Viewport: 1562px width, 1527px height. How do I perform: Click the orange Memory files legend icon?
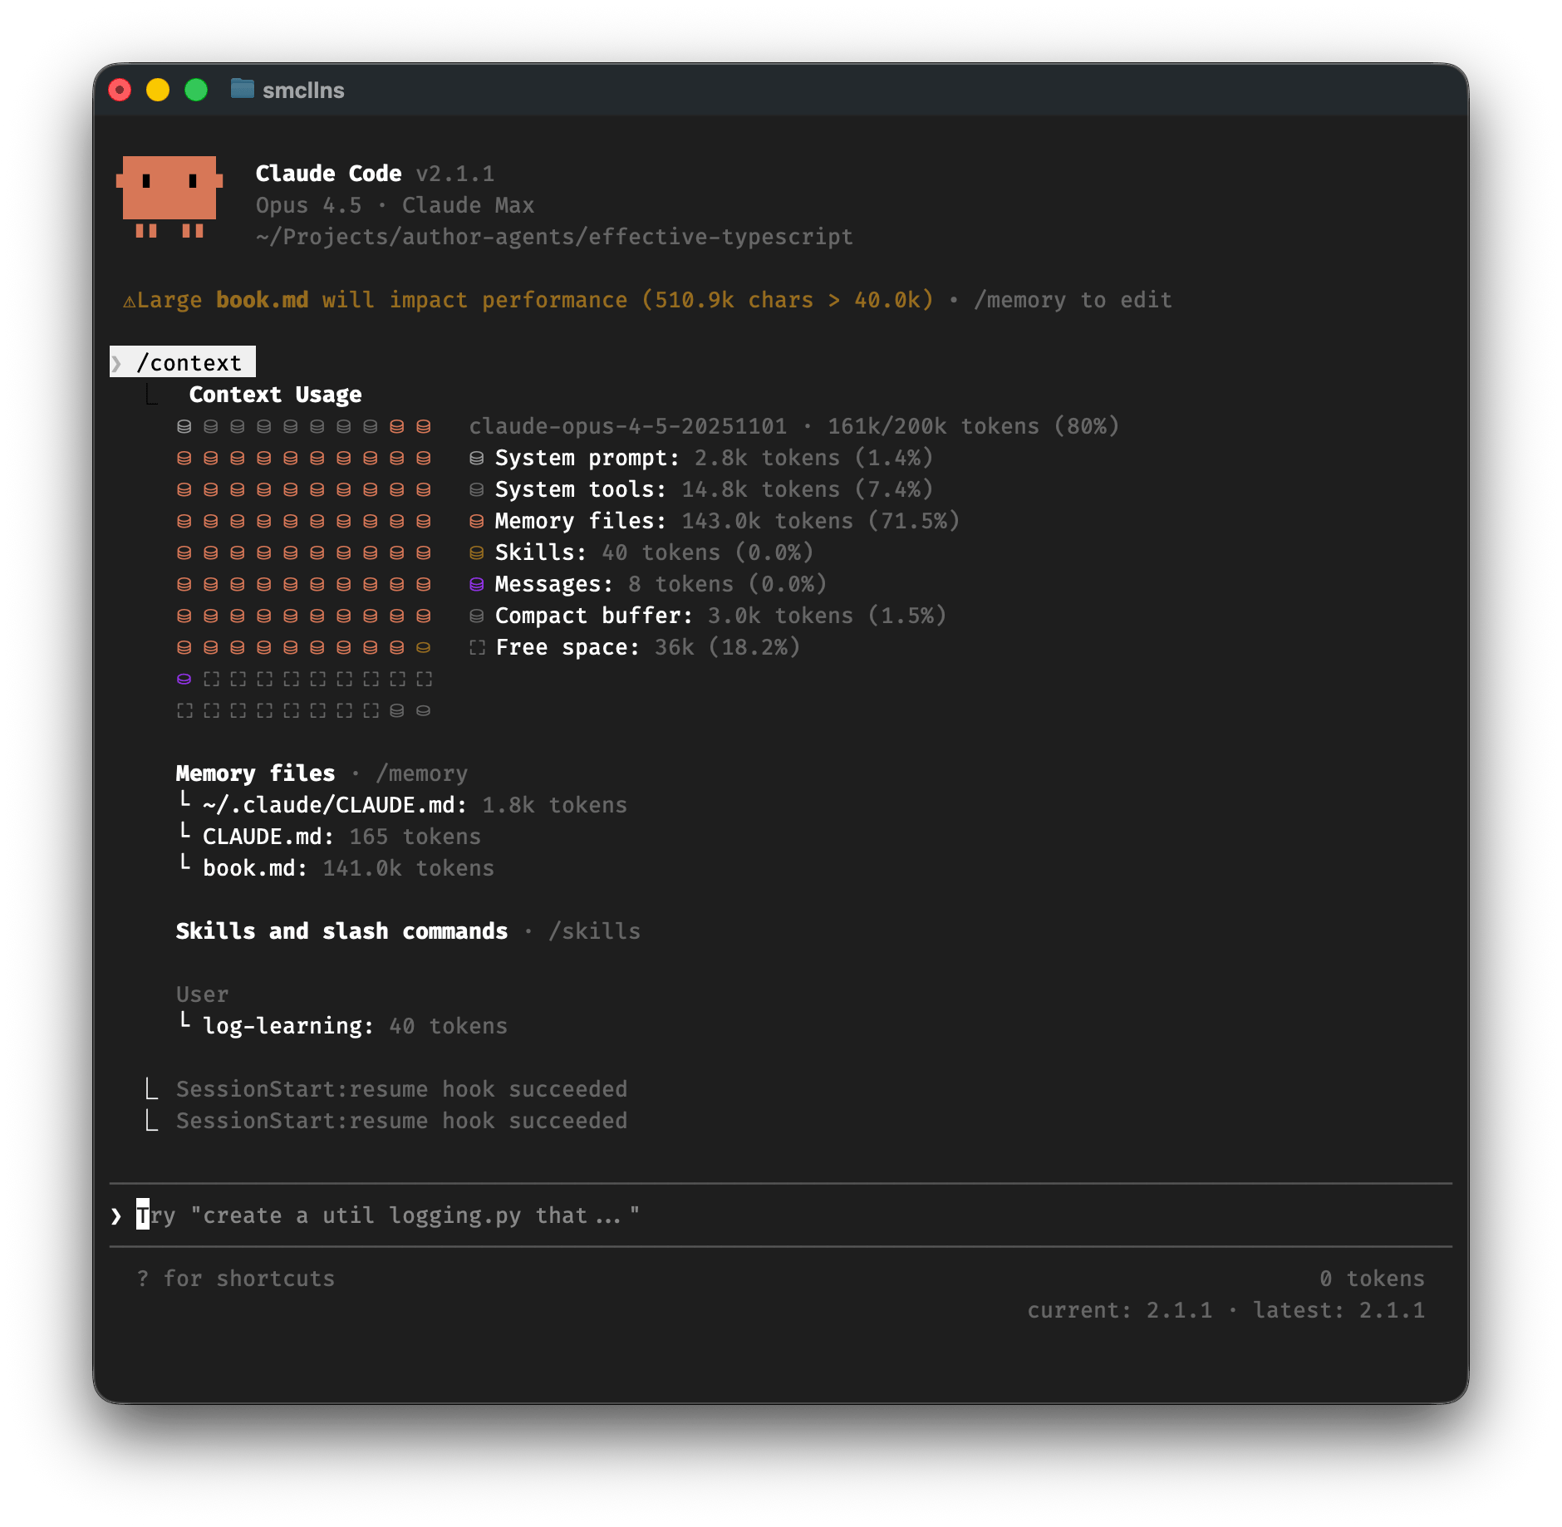[x=476, y=521]
